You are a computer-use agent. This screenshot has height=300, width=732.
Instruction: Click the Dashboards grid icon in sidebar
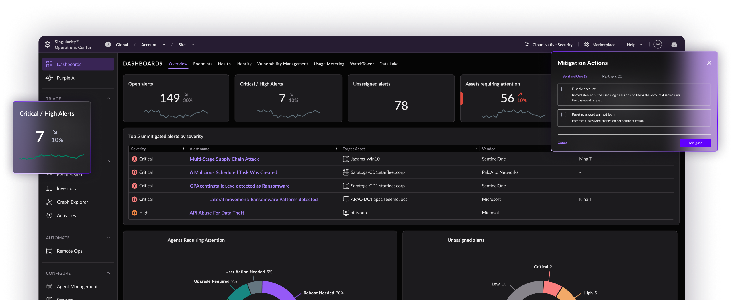click(49, 64)
